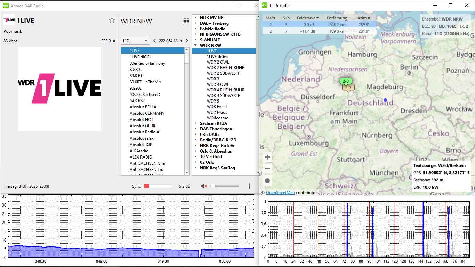Viewport: 475px width, 267px height.
Task: Mark 1LIVE as favorite with star icon
Action: click(112, 21)
